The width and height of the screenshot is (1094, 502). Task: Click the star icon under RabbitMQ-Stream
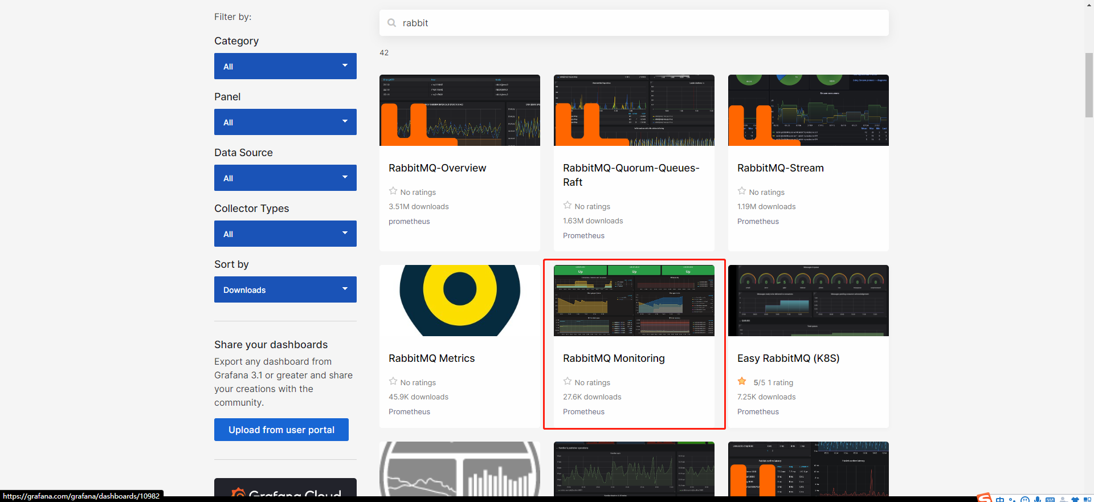(x=742, y=191)
